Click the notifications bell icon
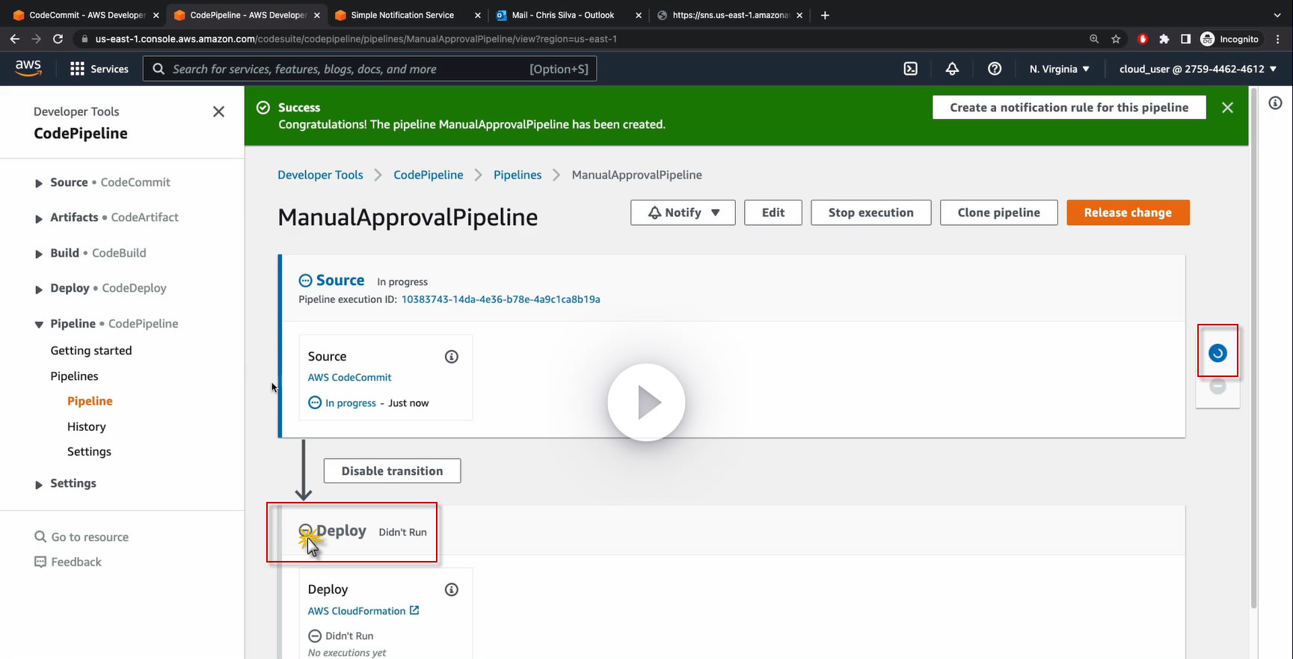1293x659 pixels. tap(952, 69)
